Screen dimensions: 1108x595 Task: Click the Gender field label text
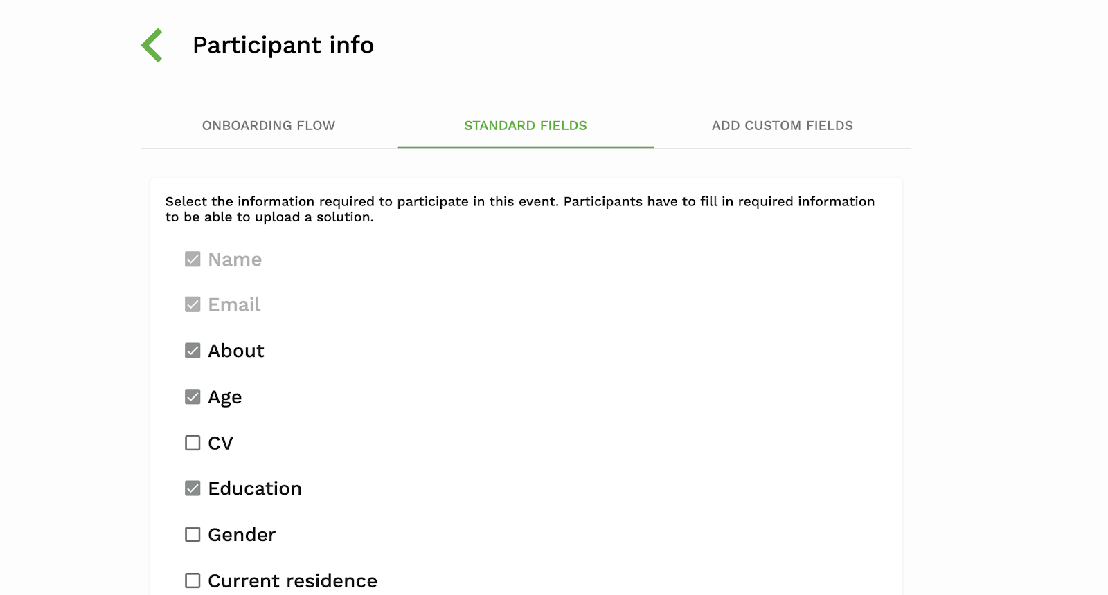(x=242, y=535)
